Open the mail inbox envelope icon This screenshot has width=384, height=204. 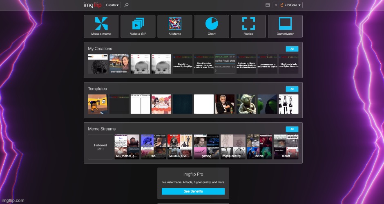(x=268, y=5)
